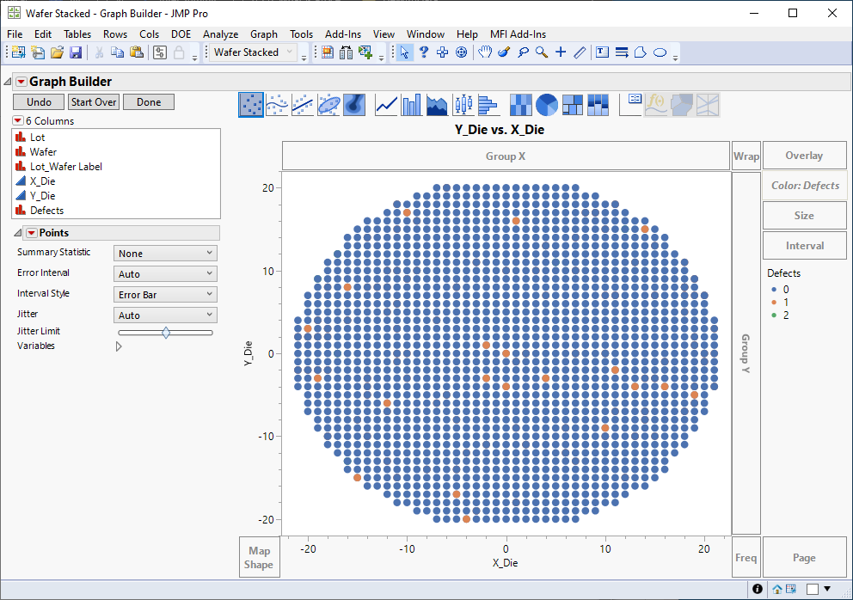The image size is (853, 600).
Task: Select the Line of Fit element icon
Action: point(303,105)
